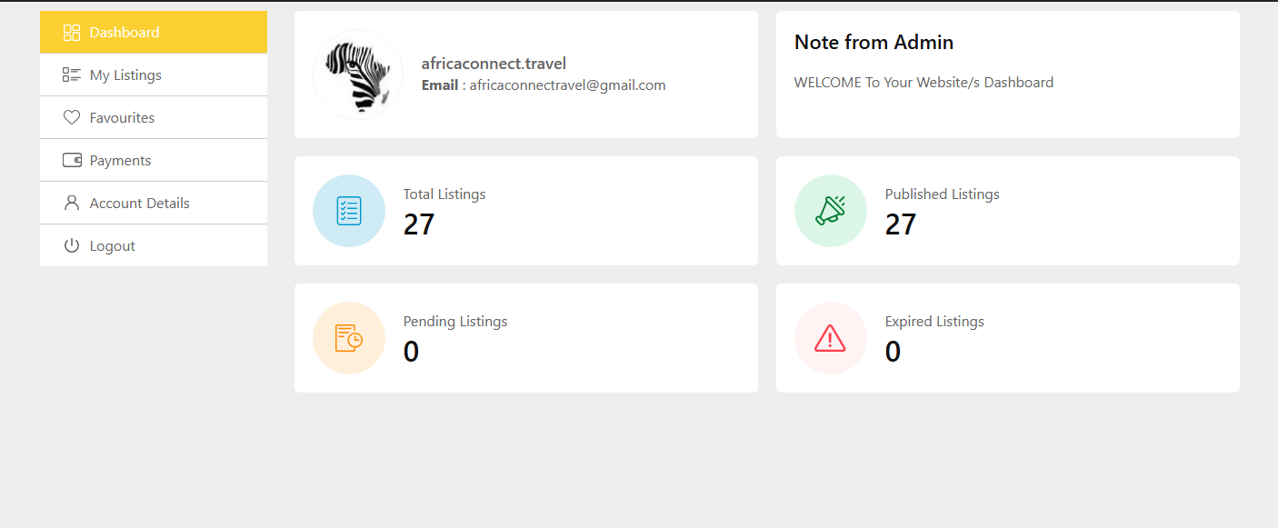Click the Published Listings megaphone icon
Viewport: 1278px width, 528px height.
pyautogui.click(x=831, y=211)
